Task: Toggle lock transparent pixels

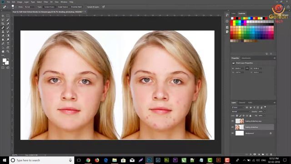Action: [237, 116]
